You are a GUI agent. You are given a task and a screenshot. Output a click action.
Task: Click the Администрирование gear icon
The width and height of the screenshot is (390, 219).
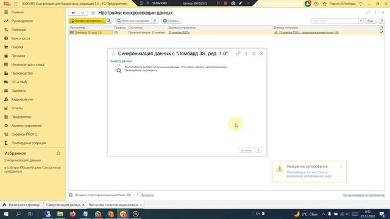[x=6, y=126]
